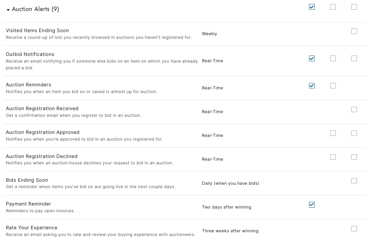Tick the left Auction Registration Declined checkbox

coord(333,157)
